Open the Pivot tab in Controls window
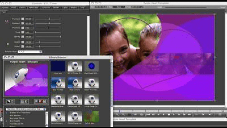Screen dimensions: 227x128 pyautogui.click(x=14, y=8)
